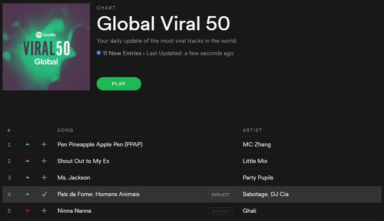The width and height of the screenshot is (384, 221).
Task: Open artist Little Mix
Action: click(x=255, y=161)
